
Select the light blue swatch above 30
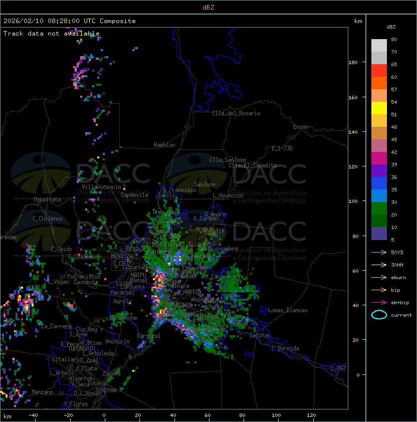pyautogui.click(x=379, y=195)
